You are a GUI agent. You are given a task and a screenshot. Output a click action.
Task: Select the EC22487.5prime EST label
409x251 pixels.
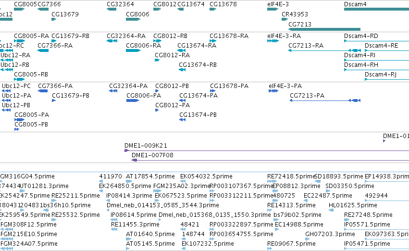tap(328, 196)
